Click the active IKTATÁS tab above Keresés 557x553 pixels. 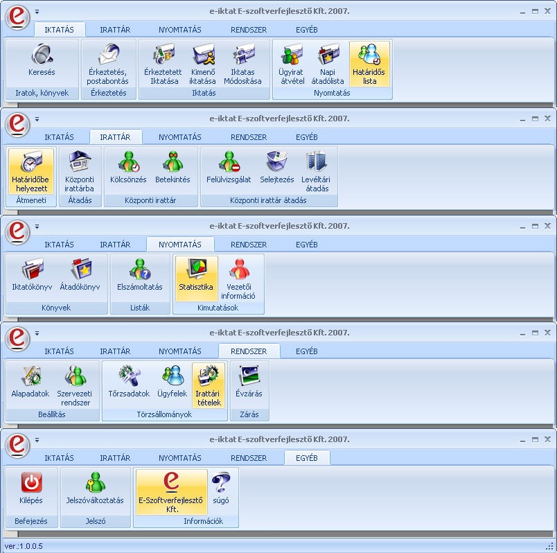point(60,30)
